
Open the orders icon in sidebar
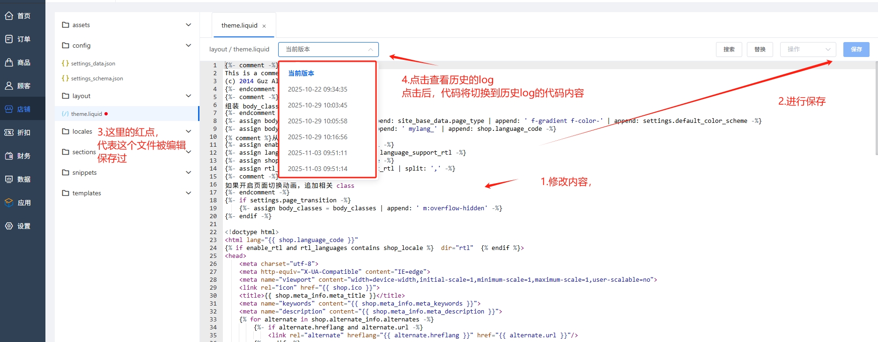click(9, 39)
